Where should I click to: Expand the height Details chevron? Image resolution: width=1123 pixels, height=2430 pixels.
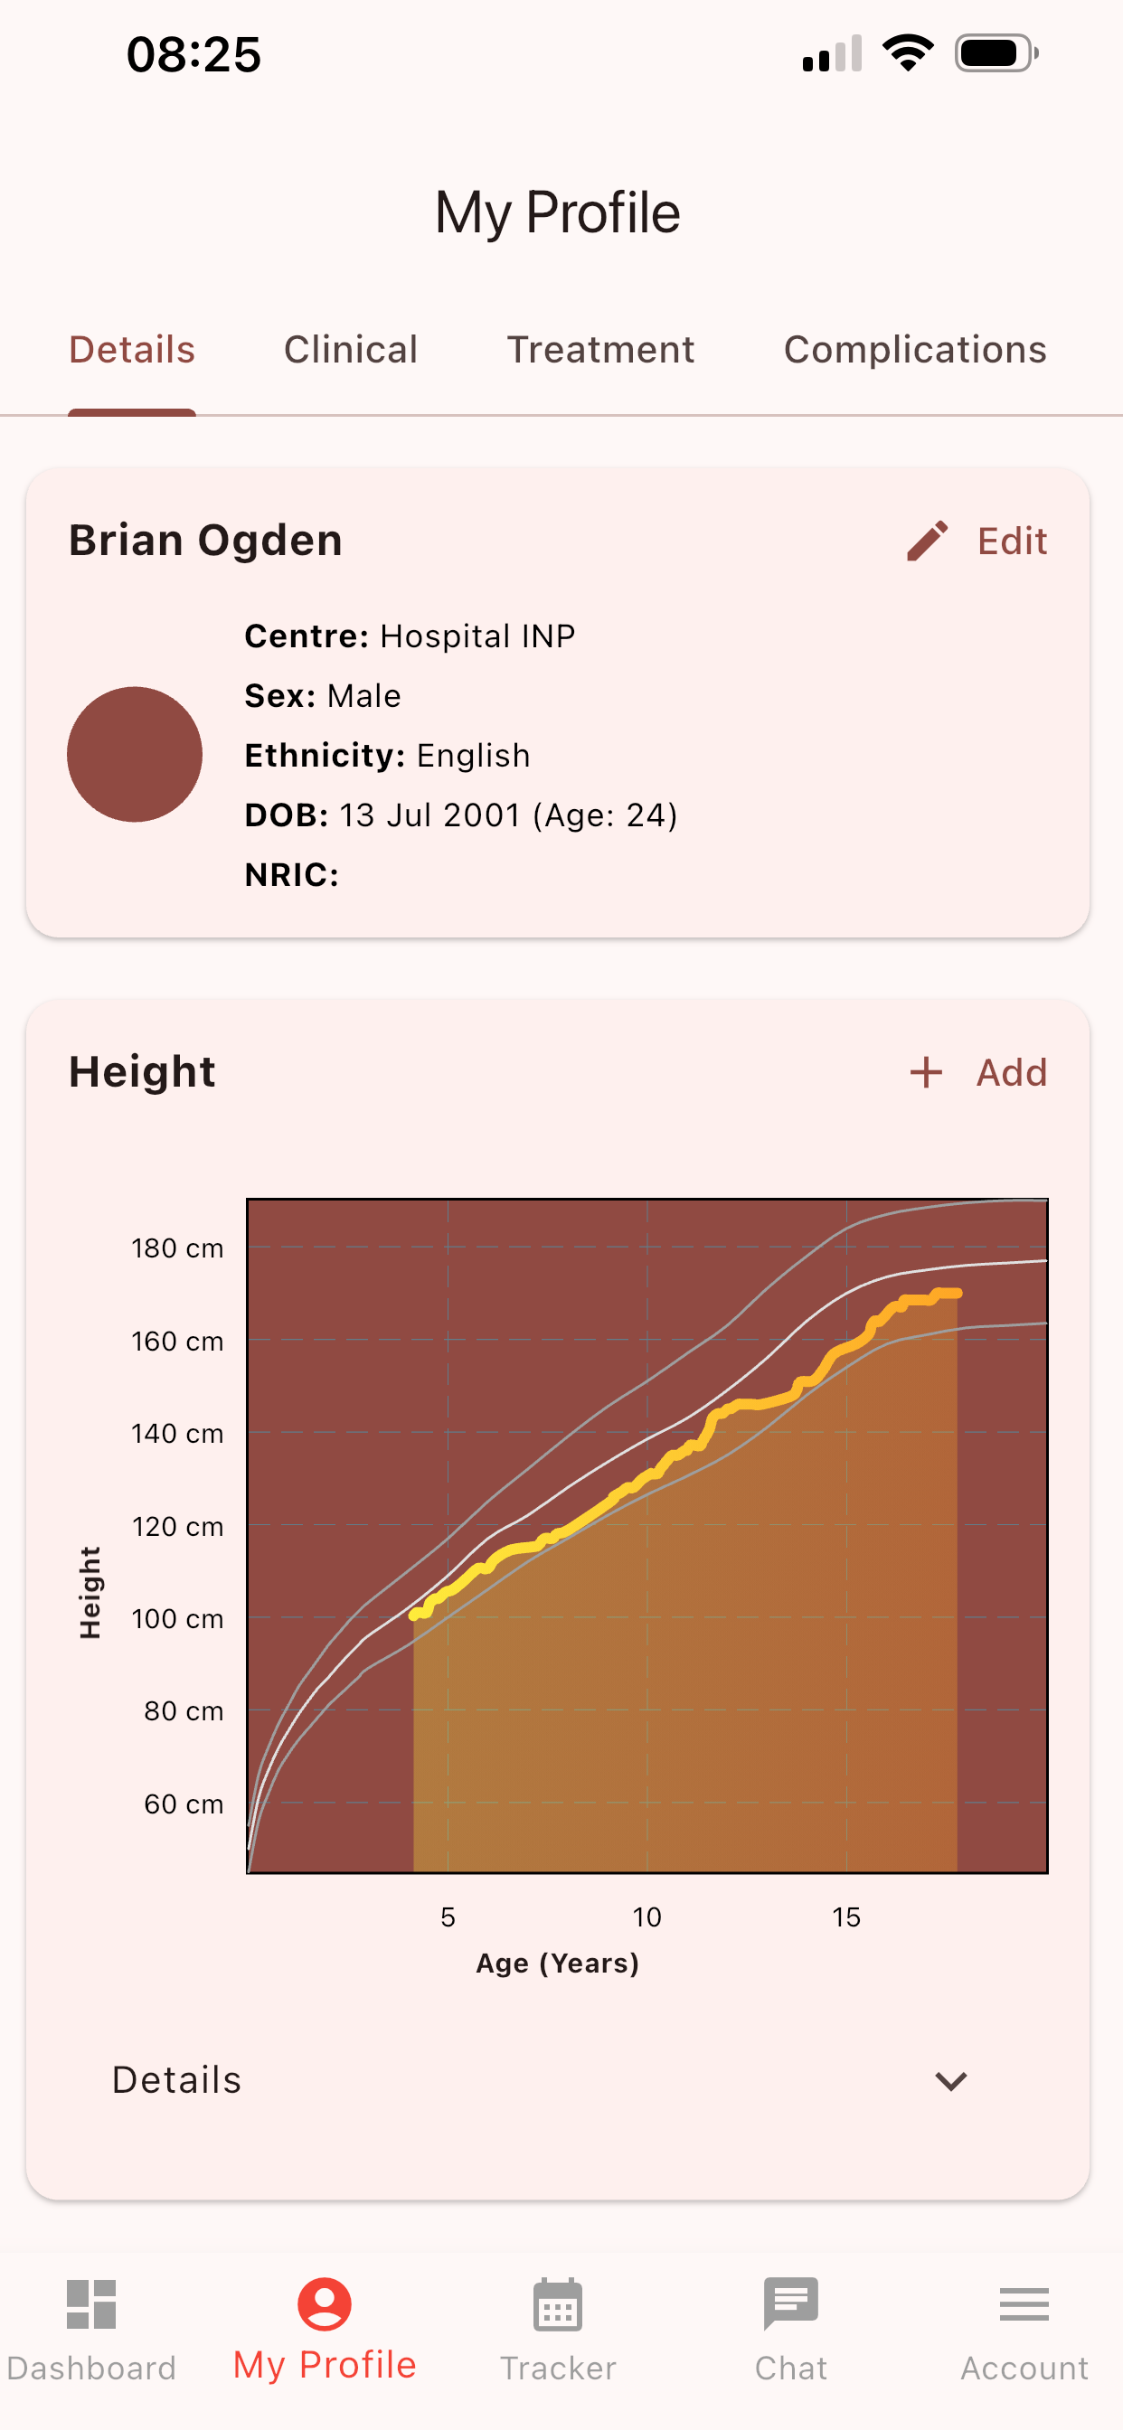951,2081
